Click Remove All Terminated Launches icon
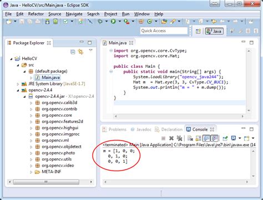Image resolution: width=263 pixels, height=200 pixels. pos(179,138)
